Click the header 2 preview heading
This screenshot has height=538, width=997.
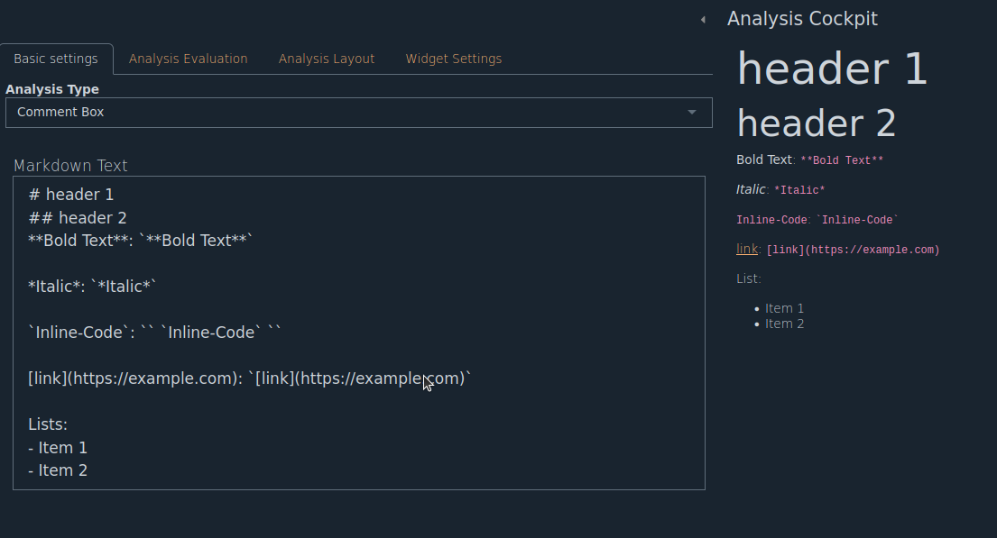click(x=815, y=123)
